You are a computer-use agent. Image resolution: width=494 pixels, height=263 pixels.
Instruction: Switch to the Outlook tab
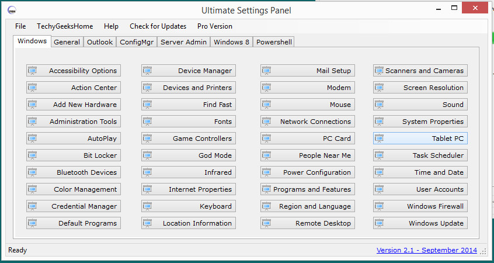tap(100, 42)
